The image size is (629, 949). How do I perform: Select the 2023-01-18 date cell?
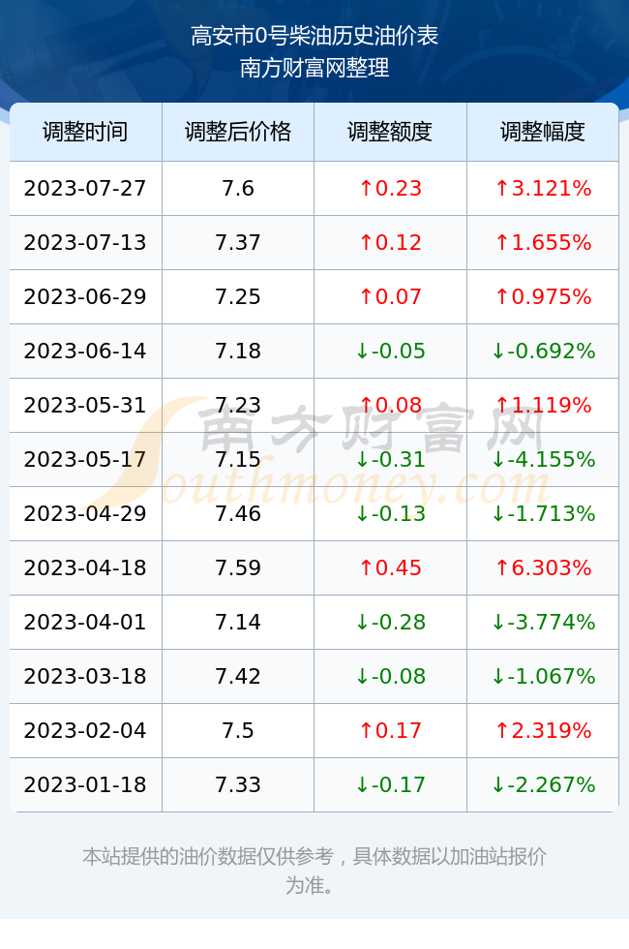tap(85, 784)
